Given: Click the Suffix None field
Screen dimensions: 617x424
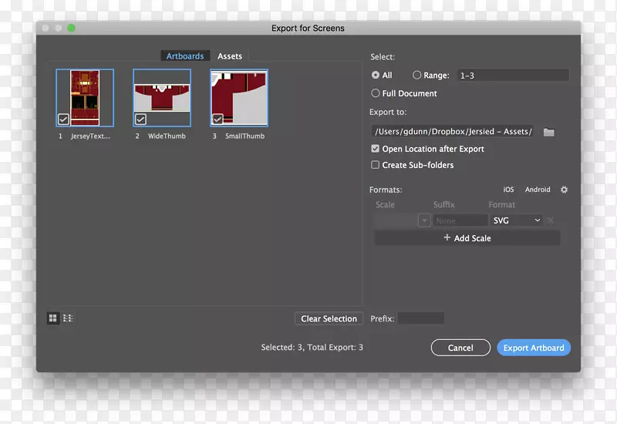Looking at the screenshot, I should (x=460, y=220).
